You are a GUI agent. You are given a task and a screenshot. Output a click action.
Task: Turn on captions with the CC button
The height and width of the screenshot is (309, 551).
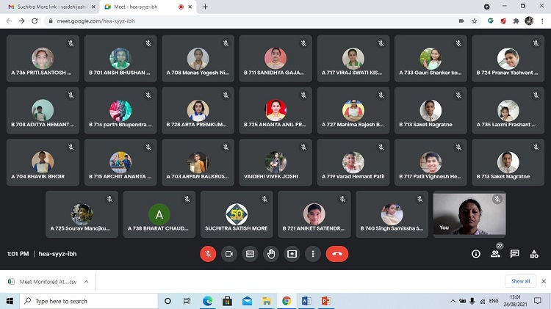click(250, 254)
